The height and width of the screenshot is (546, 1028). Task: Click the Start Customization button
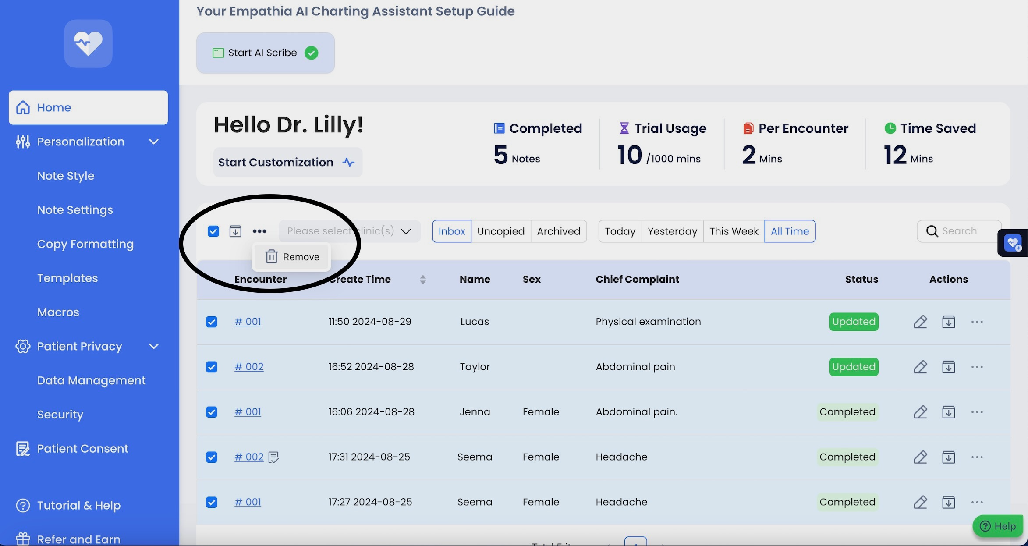pyautogui.click(x=287, y=162)
